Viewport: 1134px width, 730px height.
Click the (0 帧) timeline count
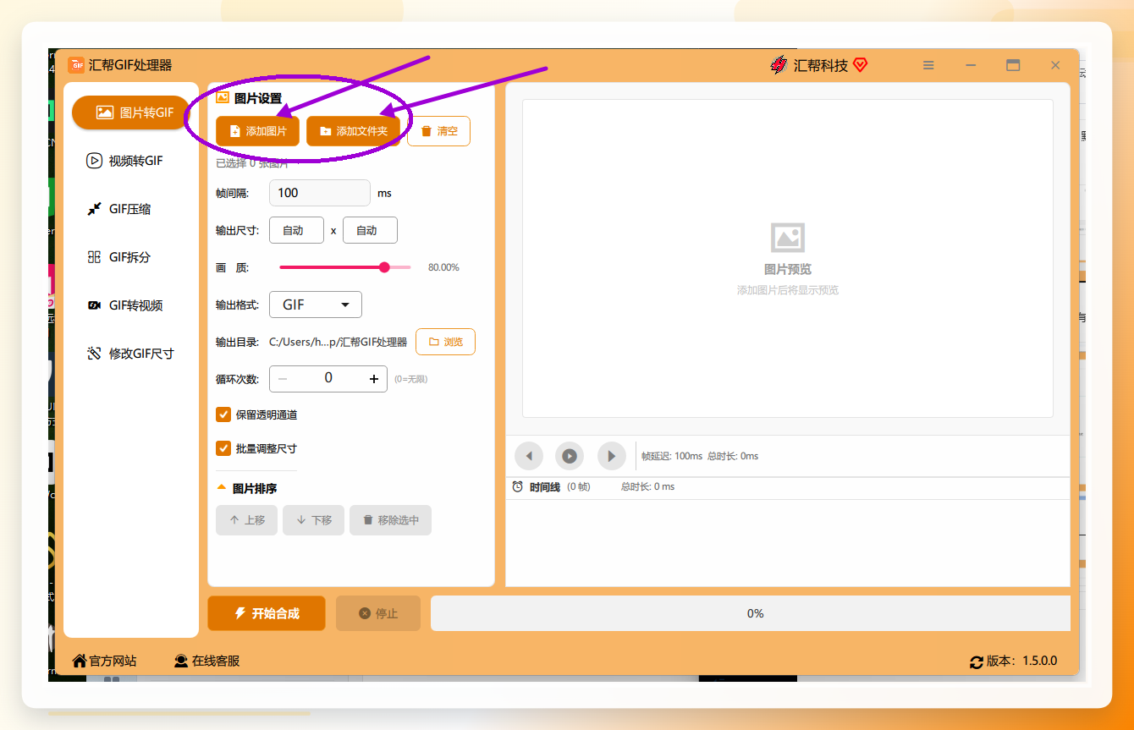tap(579, 487)
